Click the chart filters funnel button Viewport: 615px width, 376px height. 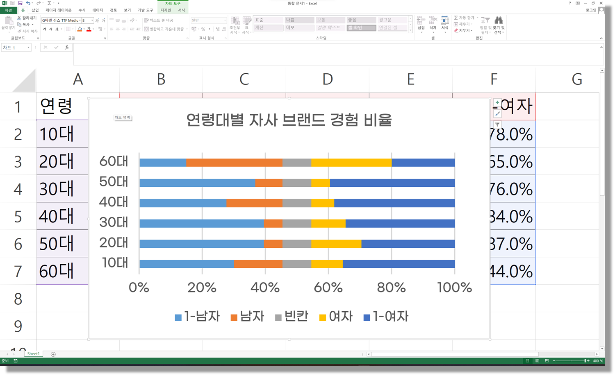point(497,124)
